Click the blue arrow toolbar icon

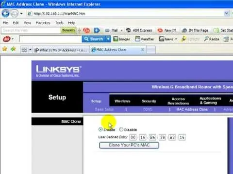[97, 30]
